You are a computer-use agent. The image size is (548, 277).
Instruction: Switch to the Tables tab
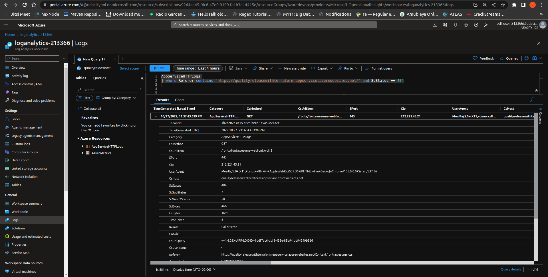[81, 78]
